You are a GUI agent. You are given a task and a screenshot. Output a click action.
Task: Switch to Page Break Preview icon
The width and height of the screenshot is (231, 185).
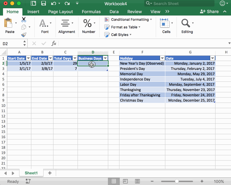click(137, 181)
